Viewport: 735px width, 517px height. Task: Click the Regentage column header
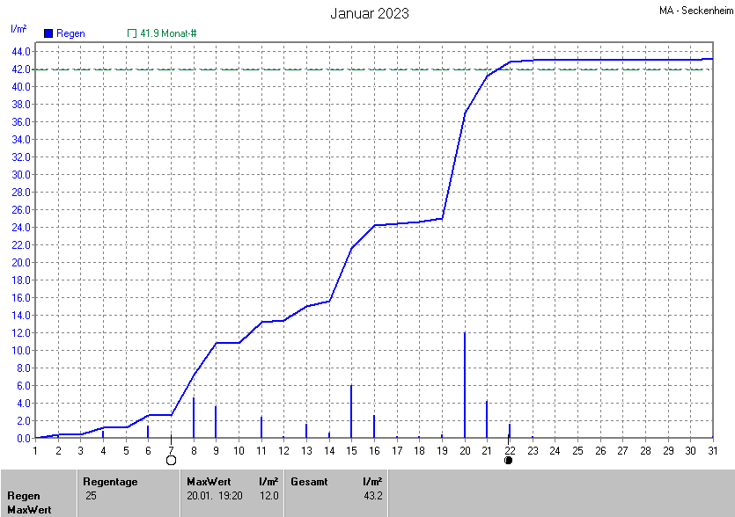pyautogui.click(x=110, y=481)
